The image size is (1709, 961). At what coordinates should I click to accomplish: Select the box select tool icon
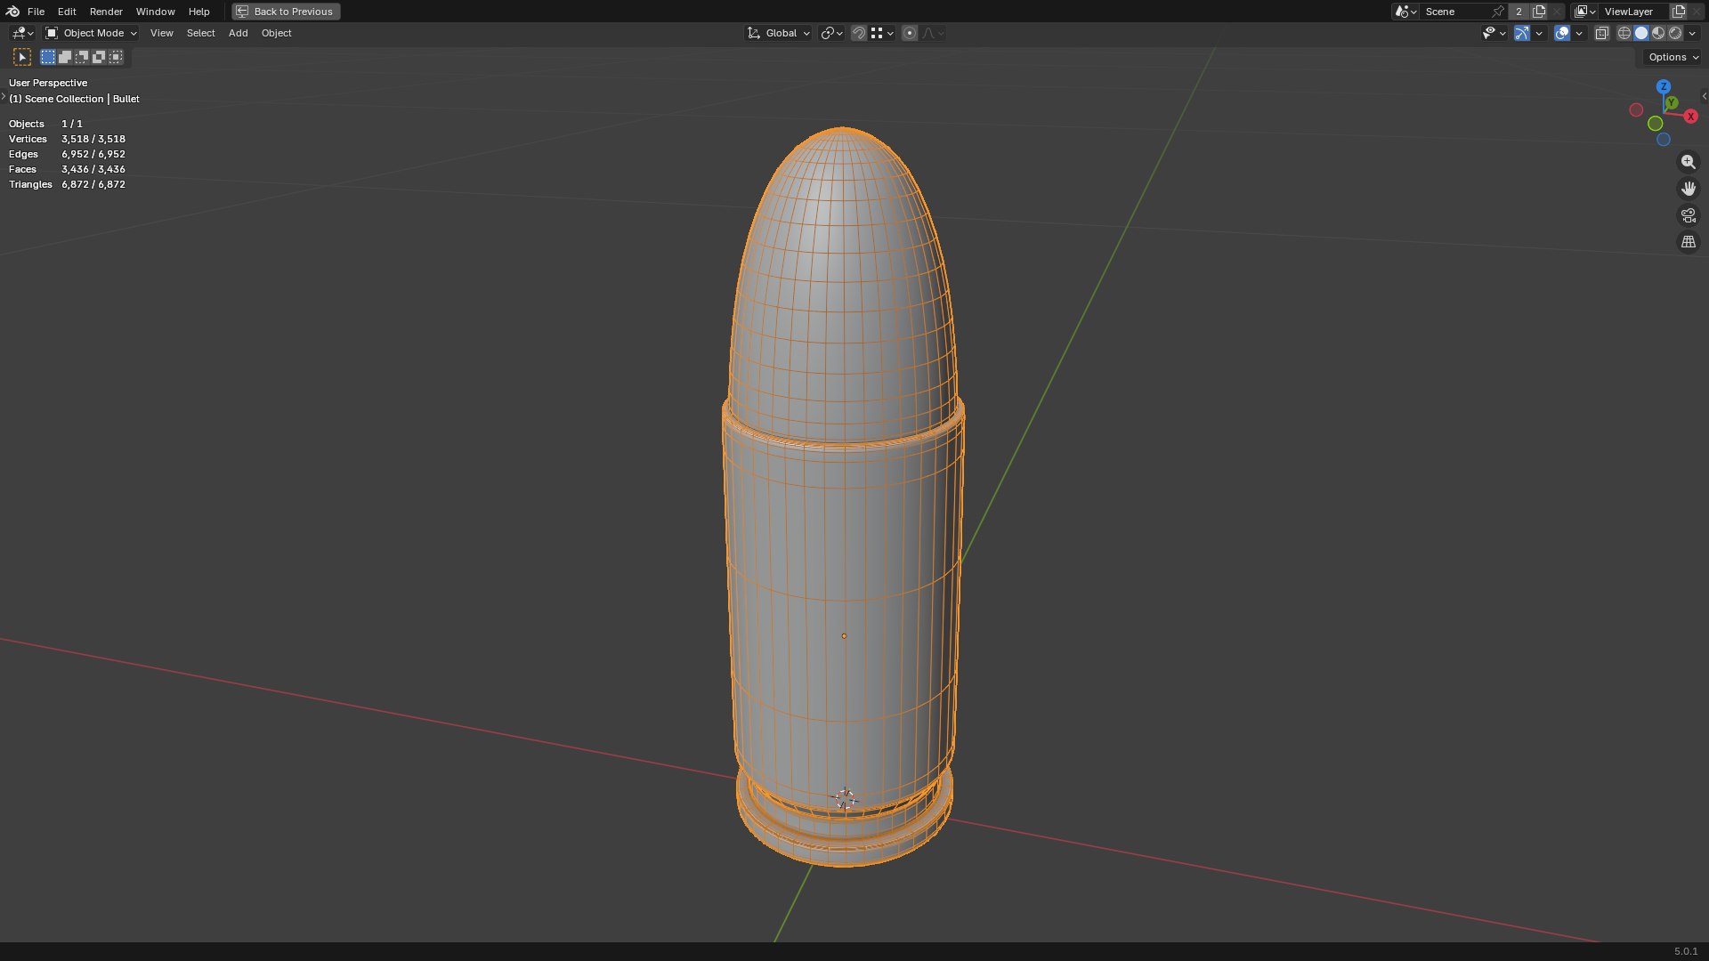[x=22, y=57]
